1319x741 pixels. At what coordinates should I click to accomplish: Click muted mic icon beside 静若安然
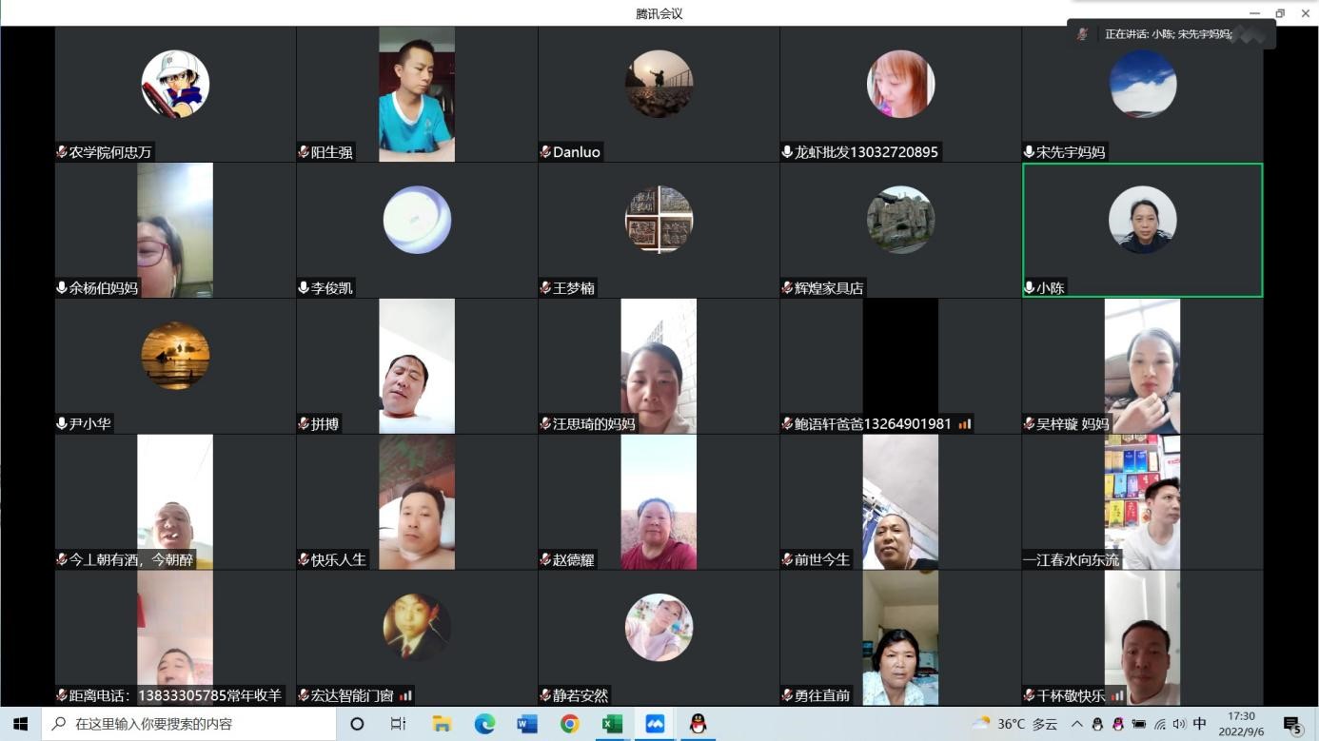545,696
